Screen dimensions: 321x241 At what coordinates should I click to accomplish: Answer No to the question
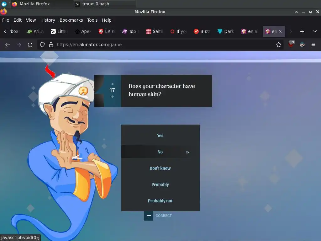(160, 152)
